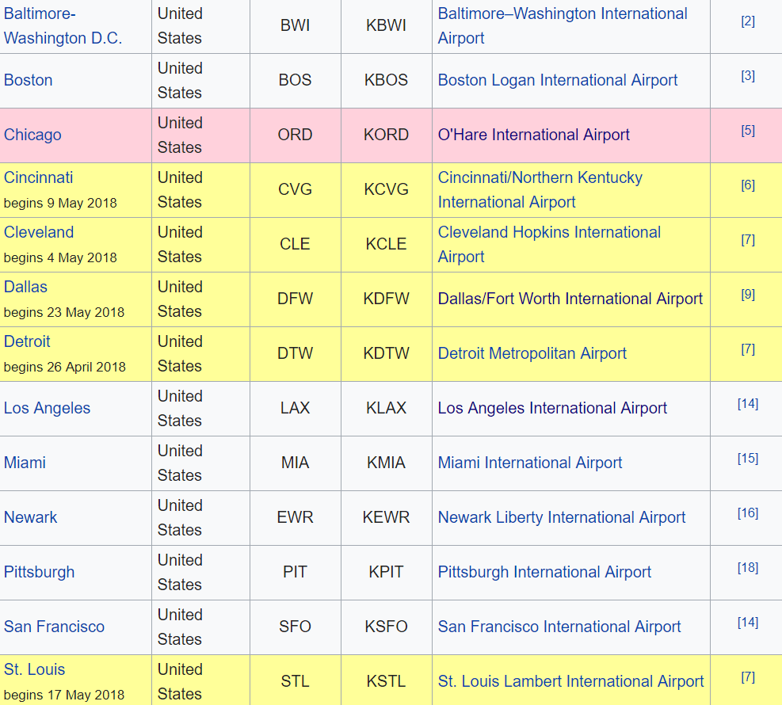Follow reference [7] in Detroit row
Image resolution: width=782 pixels, height=705 pixels.
pyautogui.click(x=748, y=349)
